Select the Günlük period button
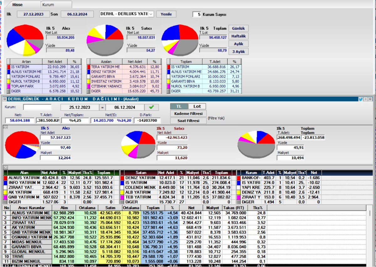Viewport: 376px width, 267px height. (238, 28)
